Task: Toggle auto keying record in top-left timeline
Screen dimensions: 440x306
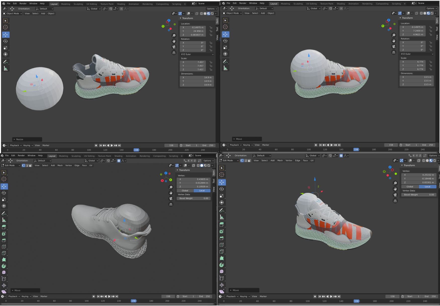Action: 96,145
